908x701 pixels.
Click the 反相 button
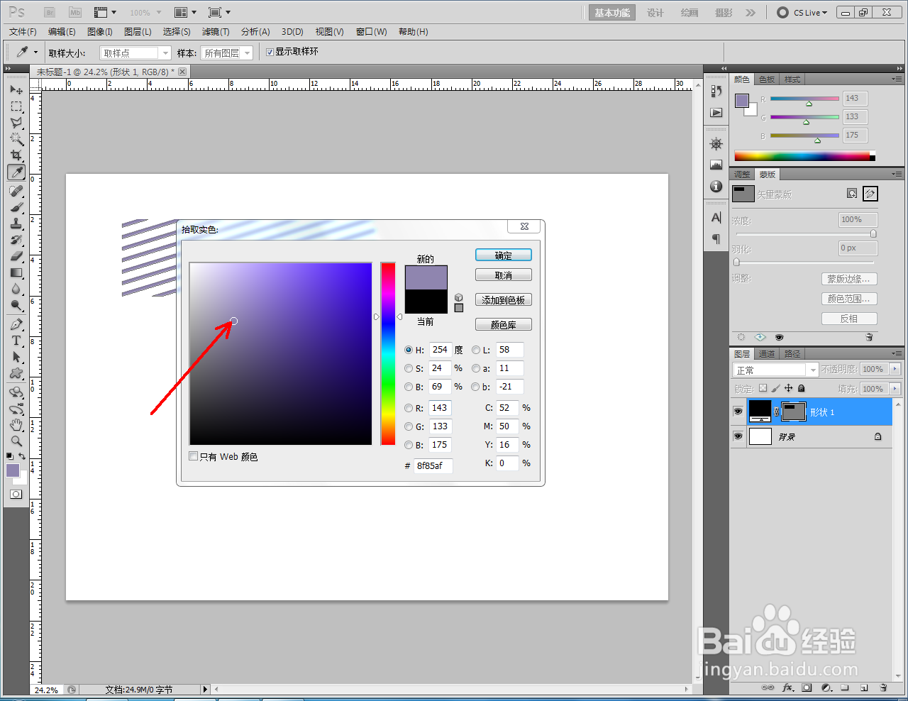pyautogui.click(x=849, y=319)
